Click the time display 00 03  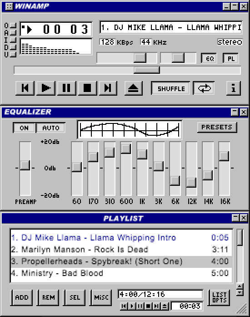pos(65,29)
